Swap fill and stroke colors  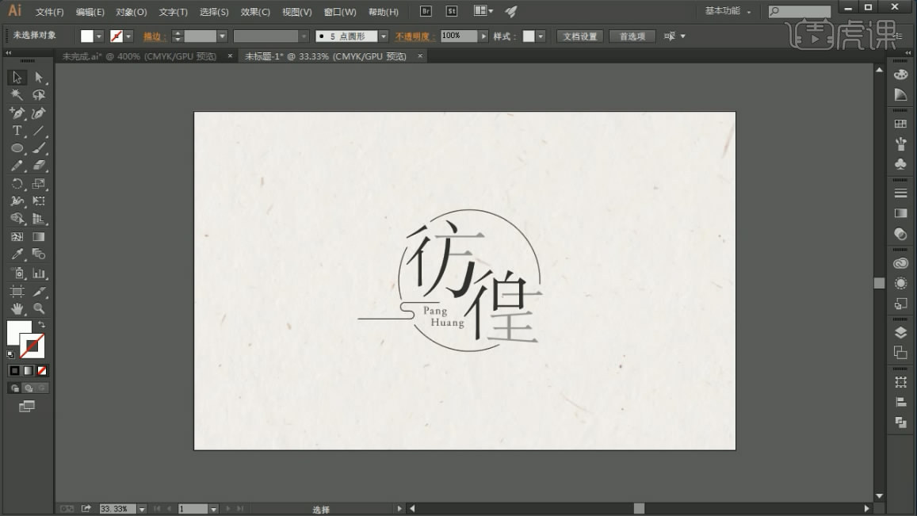(x=41, y=324)
